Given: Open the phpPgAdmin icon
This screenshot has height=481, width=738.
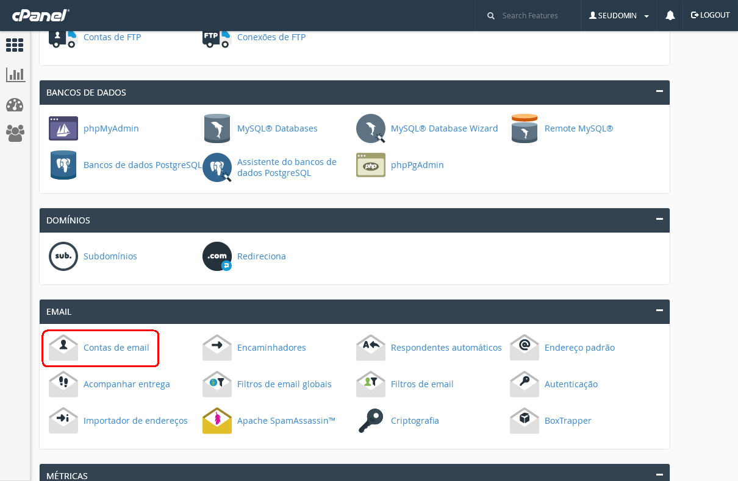Looking at the screenshot, I should (371, 165).
